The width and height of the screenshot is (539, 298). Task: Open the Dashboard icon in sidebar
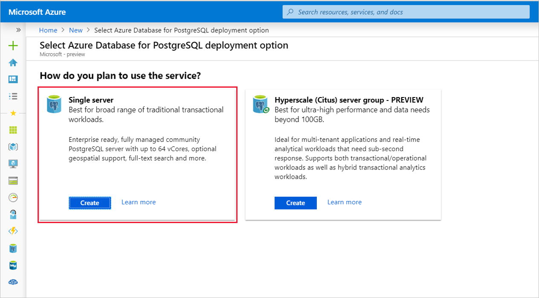(x=13, y=79)
